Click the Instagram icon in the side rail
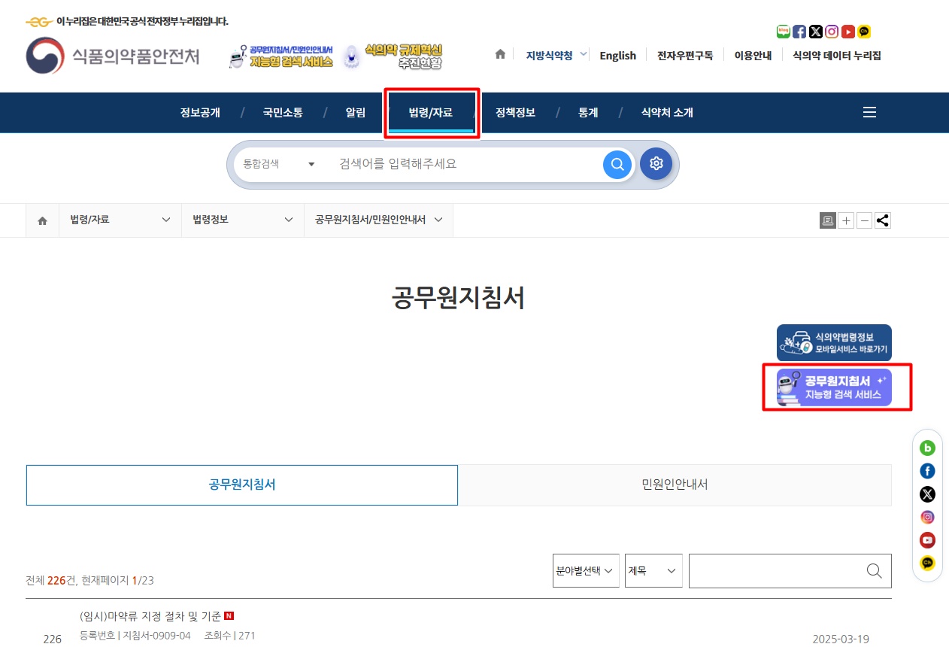This screenshot has height=647, width=949. tap(927, 517)
